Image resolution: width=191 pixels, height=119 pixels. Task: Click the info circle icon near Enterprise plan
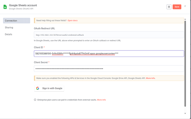(x=35, y=100)
